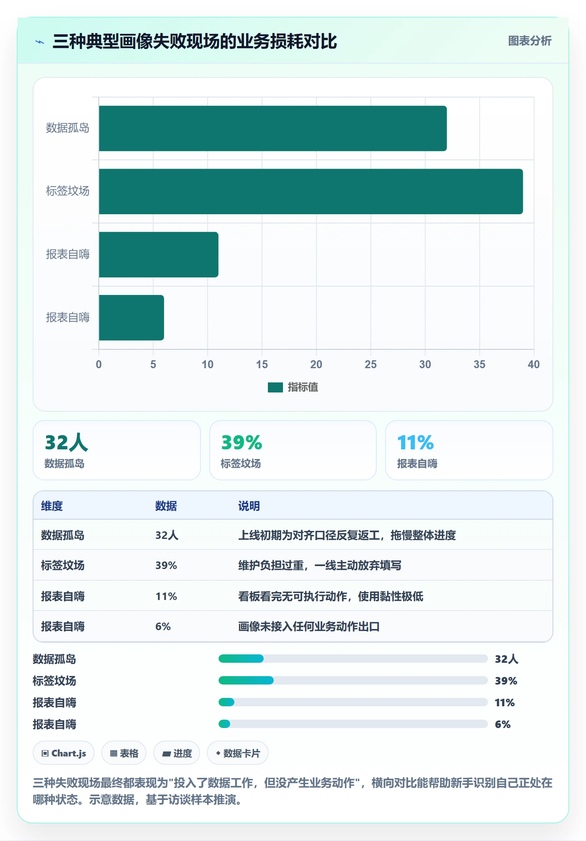Click the 数据 column header
This screenshot has width=586, height=841.
point(166,506)
